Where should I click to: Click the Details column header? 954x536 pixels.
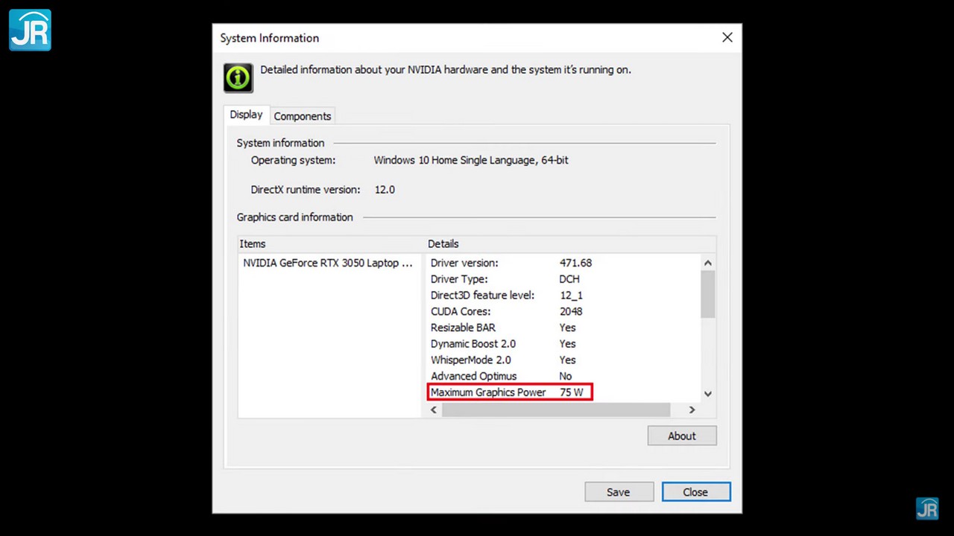[x=570, y=243]
